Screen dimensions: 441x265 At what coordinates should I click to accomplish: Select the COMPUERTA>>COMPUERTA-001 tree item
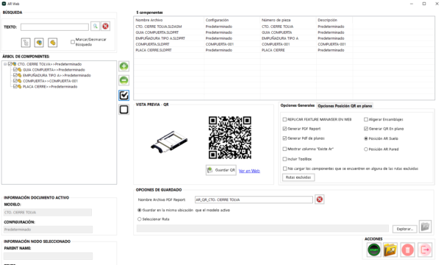click(x=50, y=81)
